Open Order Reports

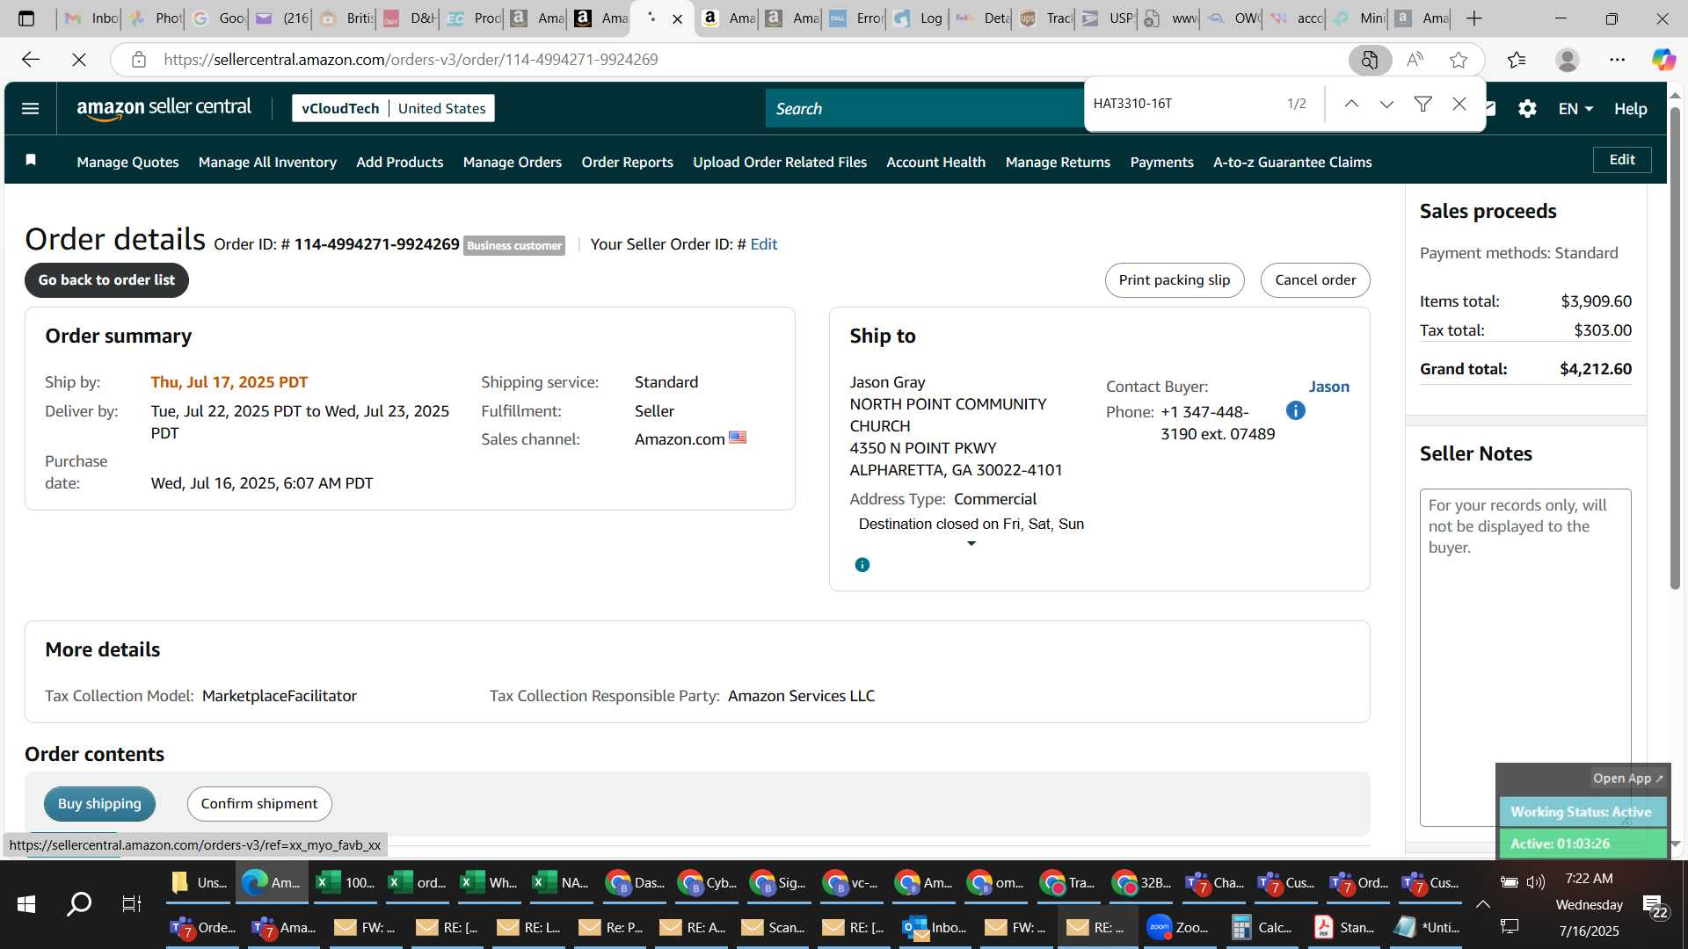(627, 162)
